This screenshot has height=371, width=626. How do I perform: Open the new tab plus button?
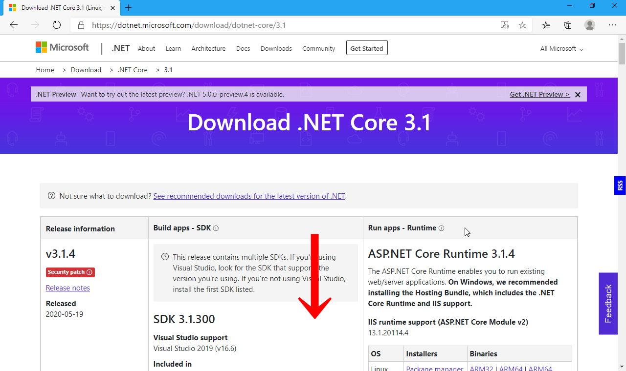point(129,7)
